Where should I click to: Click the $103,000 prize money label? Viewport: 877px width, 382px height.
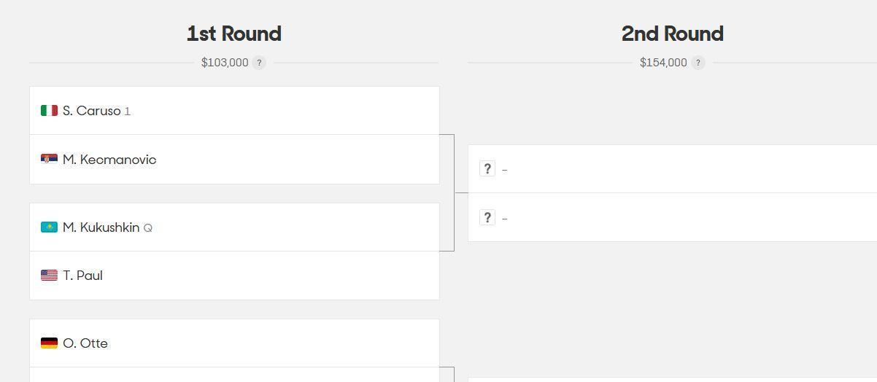(225, 63)
